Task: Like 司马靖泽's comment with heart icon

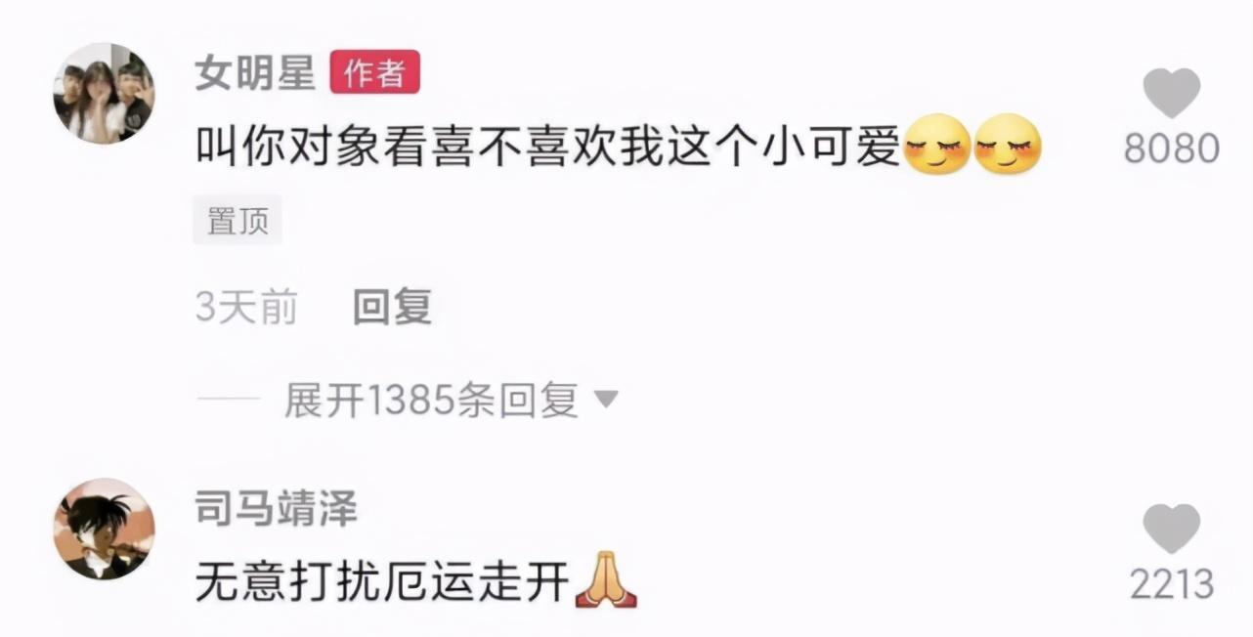Action: [x=1171, y=529]
